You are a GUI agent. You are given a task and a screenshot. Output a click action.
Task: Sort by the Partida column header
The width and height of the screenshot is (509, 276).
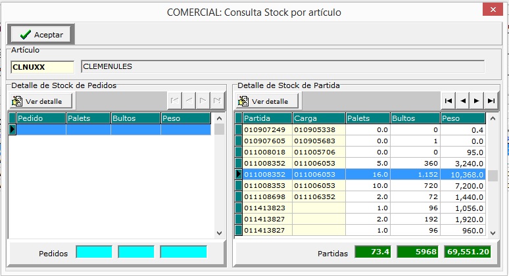tap(267, 118)
